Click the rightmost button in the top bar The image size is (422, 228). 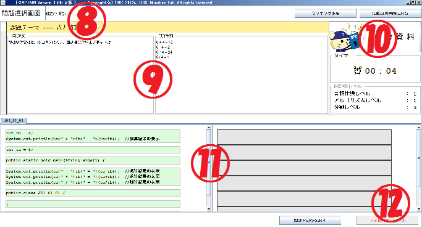pyautogui.click(x=390, y=13)
